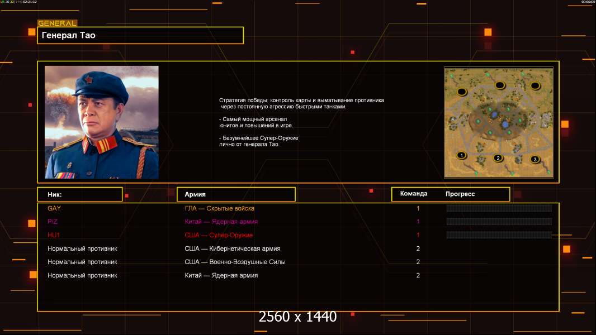The height and width of the screenshot is (335, 596).
Task: Click "ГЛА — Скрытые войска" army entry
Action: [219, 208]
